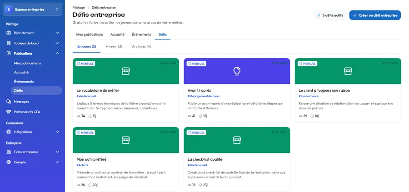Switch to the À venir (3) tab
The image size is (409, 192).
pyautogui.click(x=114, y=47)
